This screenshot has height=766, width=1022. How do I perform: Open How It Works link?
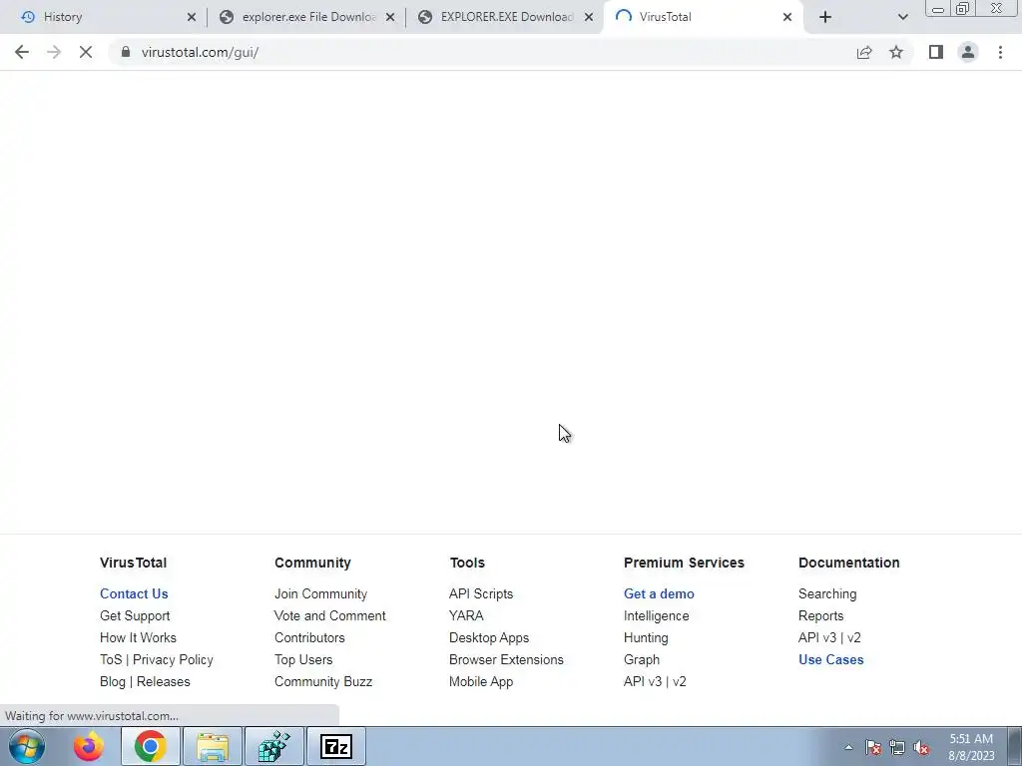coord(138,637)
